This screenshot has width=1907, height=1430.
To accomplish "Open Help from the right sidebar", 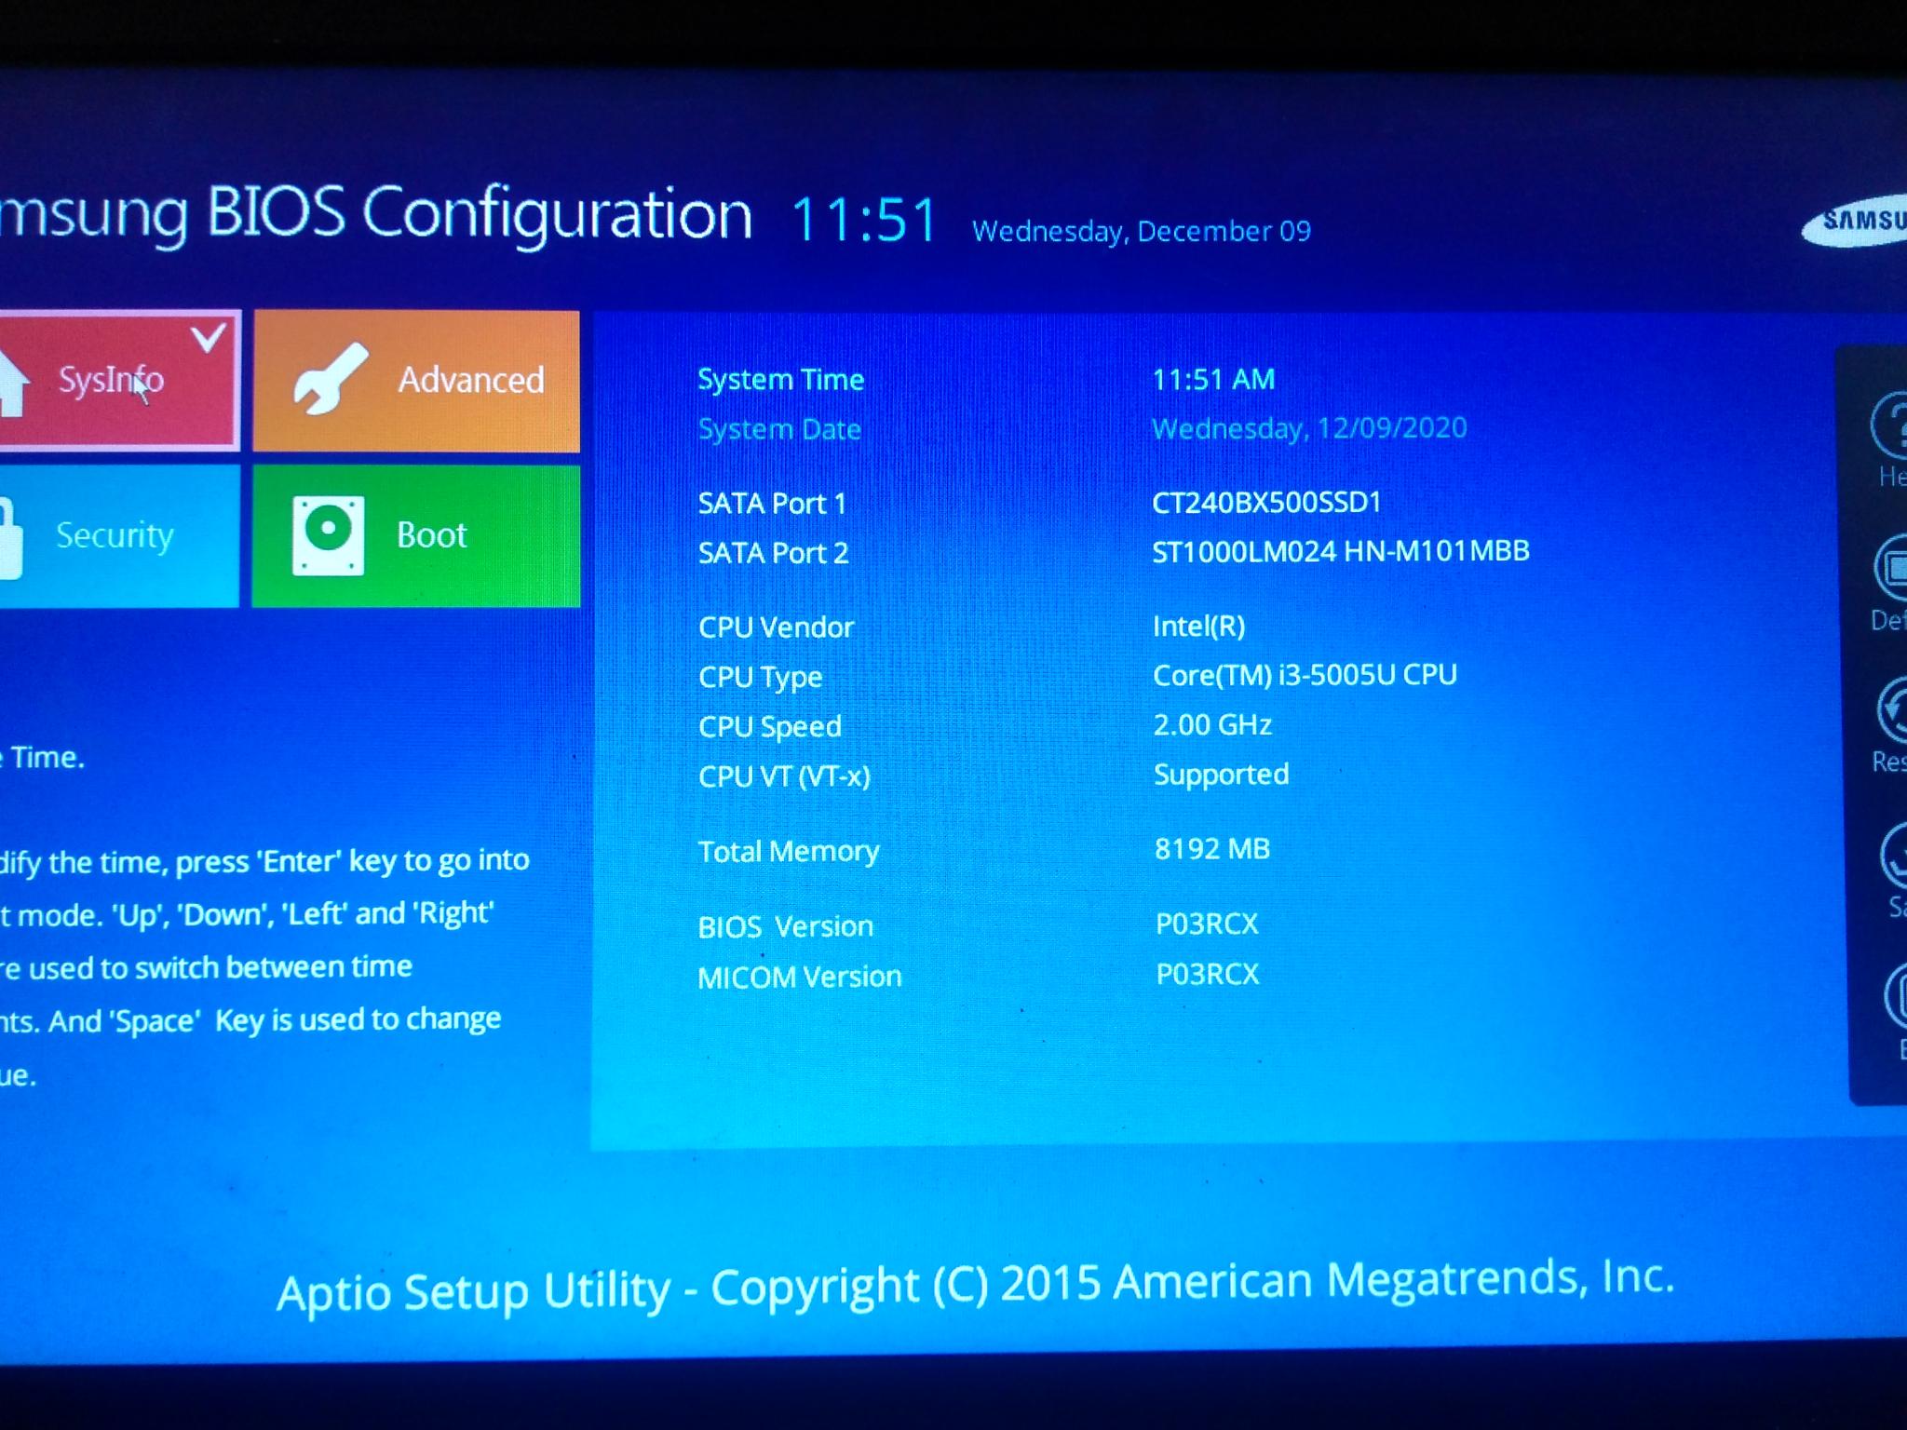I will pos(1889,439).
